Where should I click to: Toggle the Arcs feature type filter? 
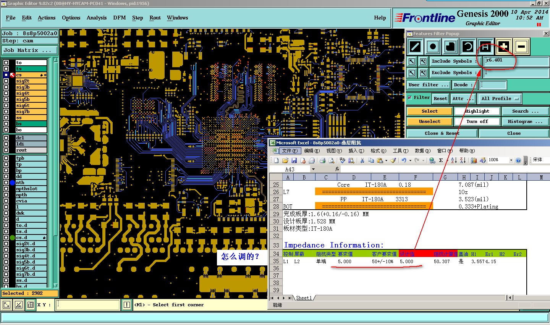pos(468,47)
